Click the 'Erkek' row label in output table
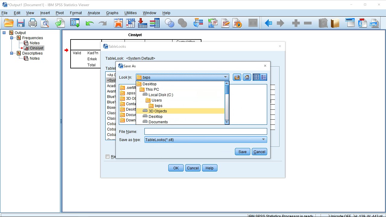Viewport: 386px width, 217px height. pos(92,59)
